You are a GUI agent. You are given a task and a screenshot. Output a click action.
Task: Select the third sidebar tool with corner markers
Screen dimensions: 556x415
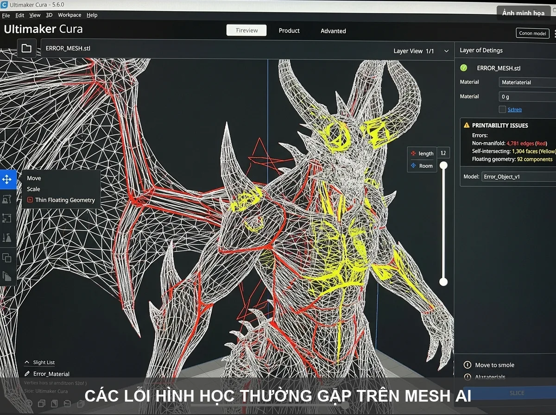[x=7, y=218]
